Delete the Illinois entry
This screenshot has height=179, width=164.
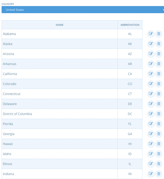tap(159, 164)
